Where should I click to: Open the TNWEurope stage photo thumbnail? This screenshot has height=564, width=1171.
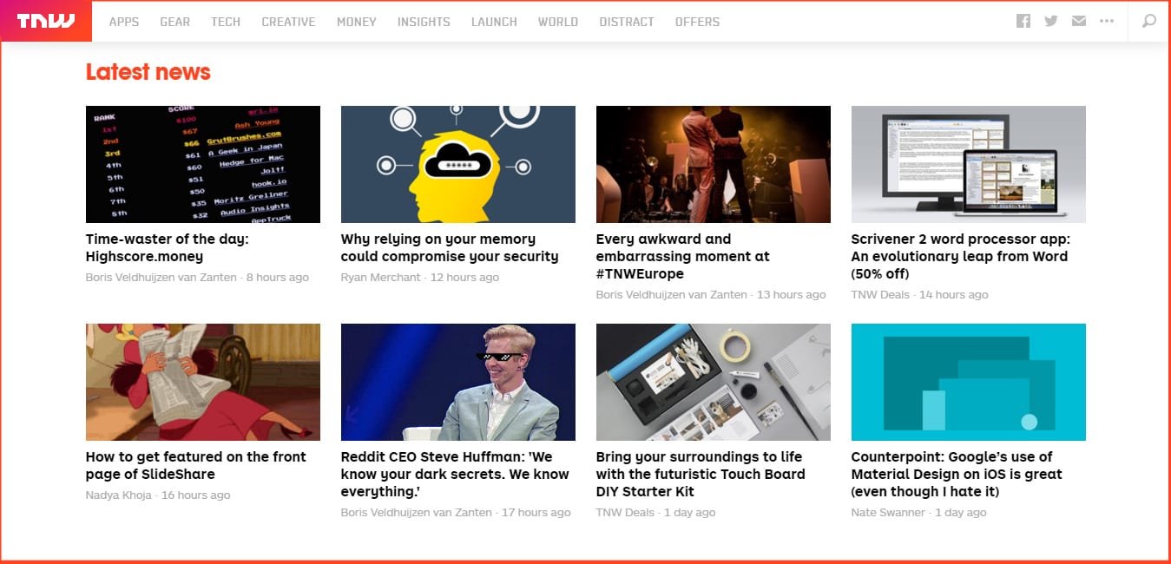point(714,164)
